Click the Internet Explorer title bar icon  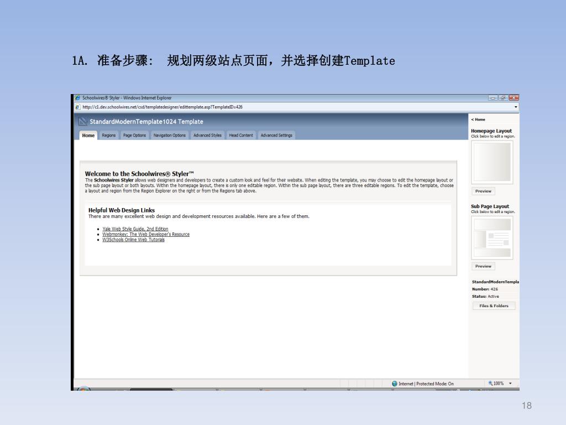click(x=77, y=97)
